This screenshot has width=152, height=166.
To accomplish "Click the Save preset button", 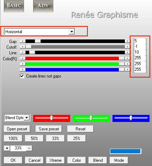I will (x=49, y=129).
